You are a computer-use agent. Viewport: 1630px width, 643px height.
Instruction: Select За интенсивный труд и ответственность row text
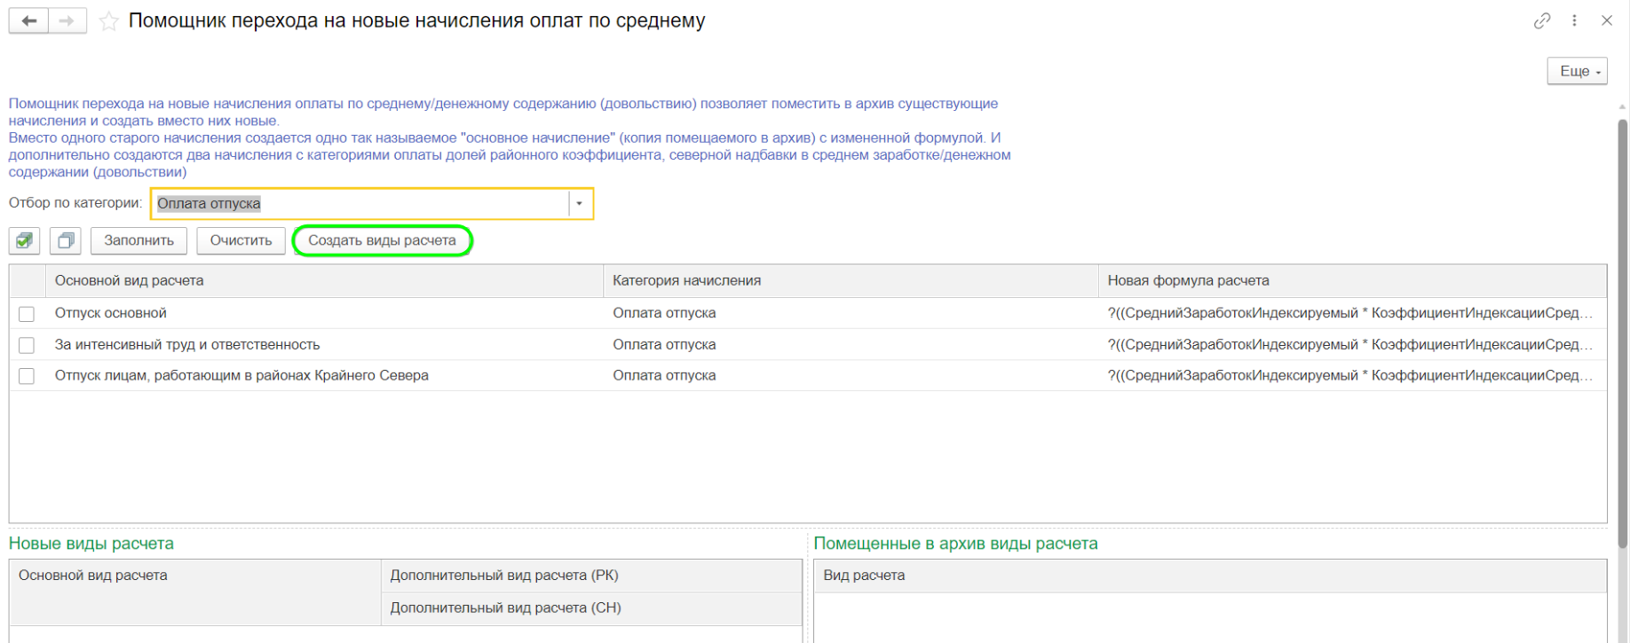click(187, 344)
